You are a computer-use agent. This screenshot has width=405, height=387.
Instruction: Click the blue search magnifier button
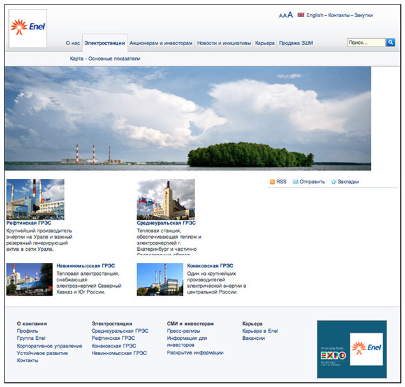(x=391, y=43)
